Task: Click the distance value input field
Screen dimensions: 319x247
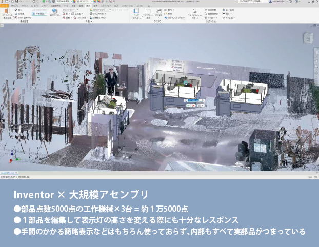Action: pyautogui.click(x=194, y=100)
